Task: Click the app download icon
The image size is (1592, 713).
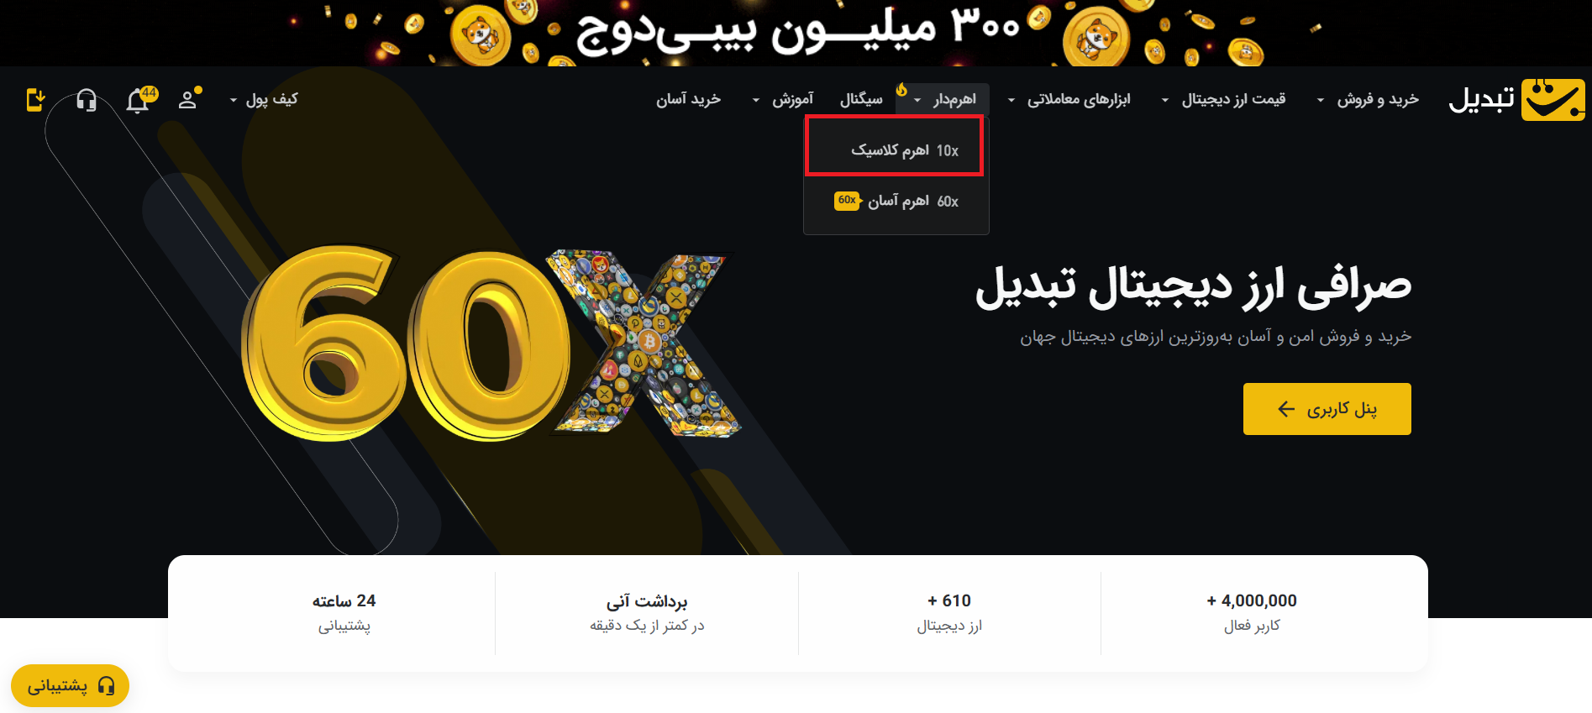Action: [x=35, y=100]
